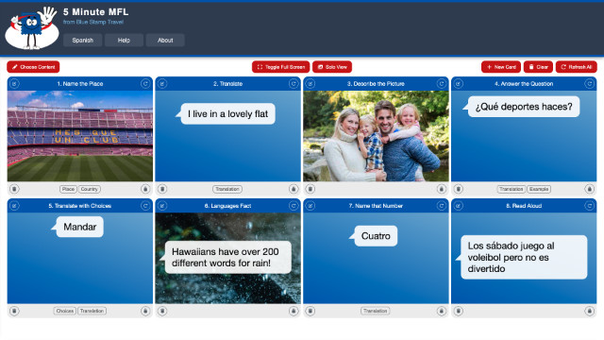This screenshot has height=340, width=604.
Task: Toggle Full Screen mode
Action: (281, 67)
